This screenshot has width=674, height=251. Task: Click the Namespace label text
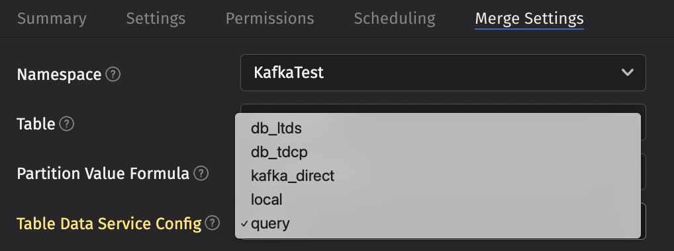pyautogui.click(x=59, y=75)
